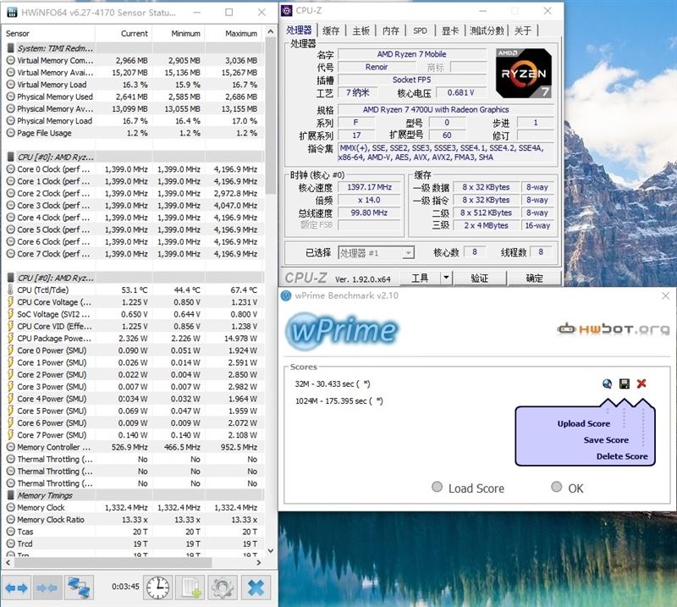Image resolution: width=677 pixels, height=607 pixels.
Task: Click Upload Score in wPrime popup
Action: click(x=583, y=424)
